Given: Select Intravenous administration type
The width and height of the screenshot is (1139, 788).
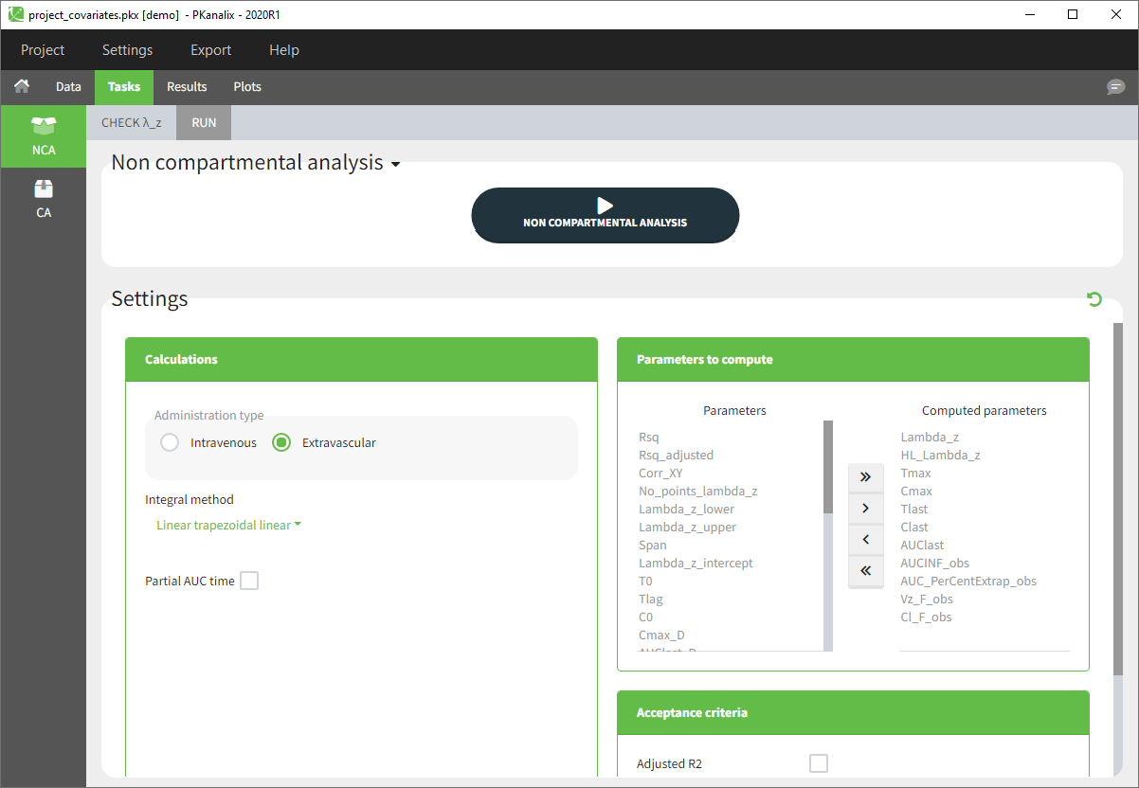Looking at the screenshot, I should [171, 442].
